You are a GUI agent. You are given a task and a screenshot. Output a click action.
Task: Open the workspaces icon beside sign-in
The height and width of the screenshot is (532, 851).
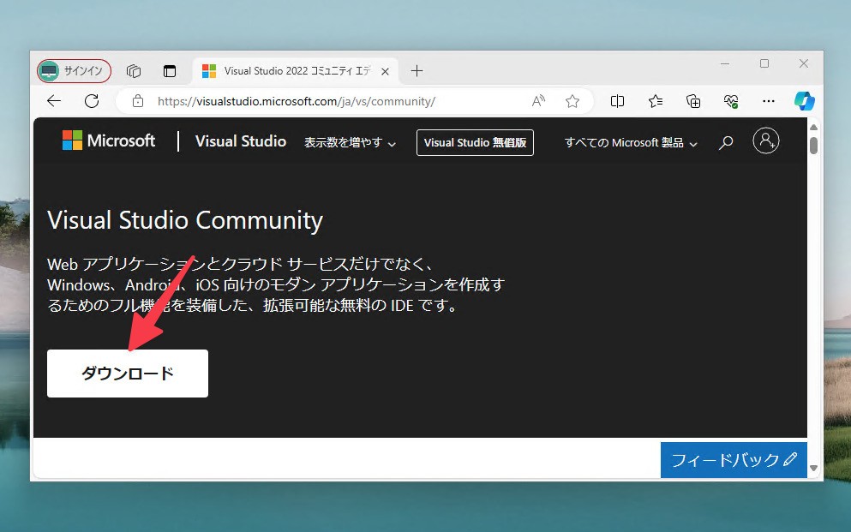coord(134,71)
